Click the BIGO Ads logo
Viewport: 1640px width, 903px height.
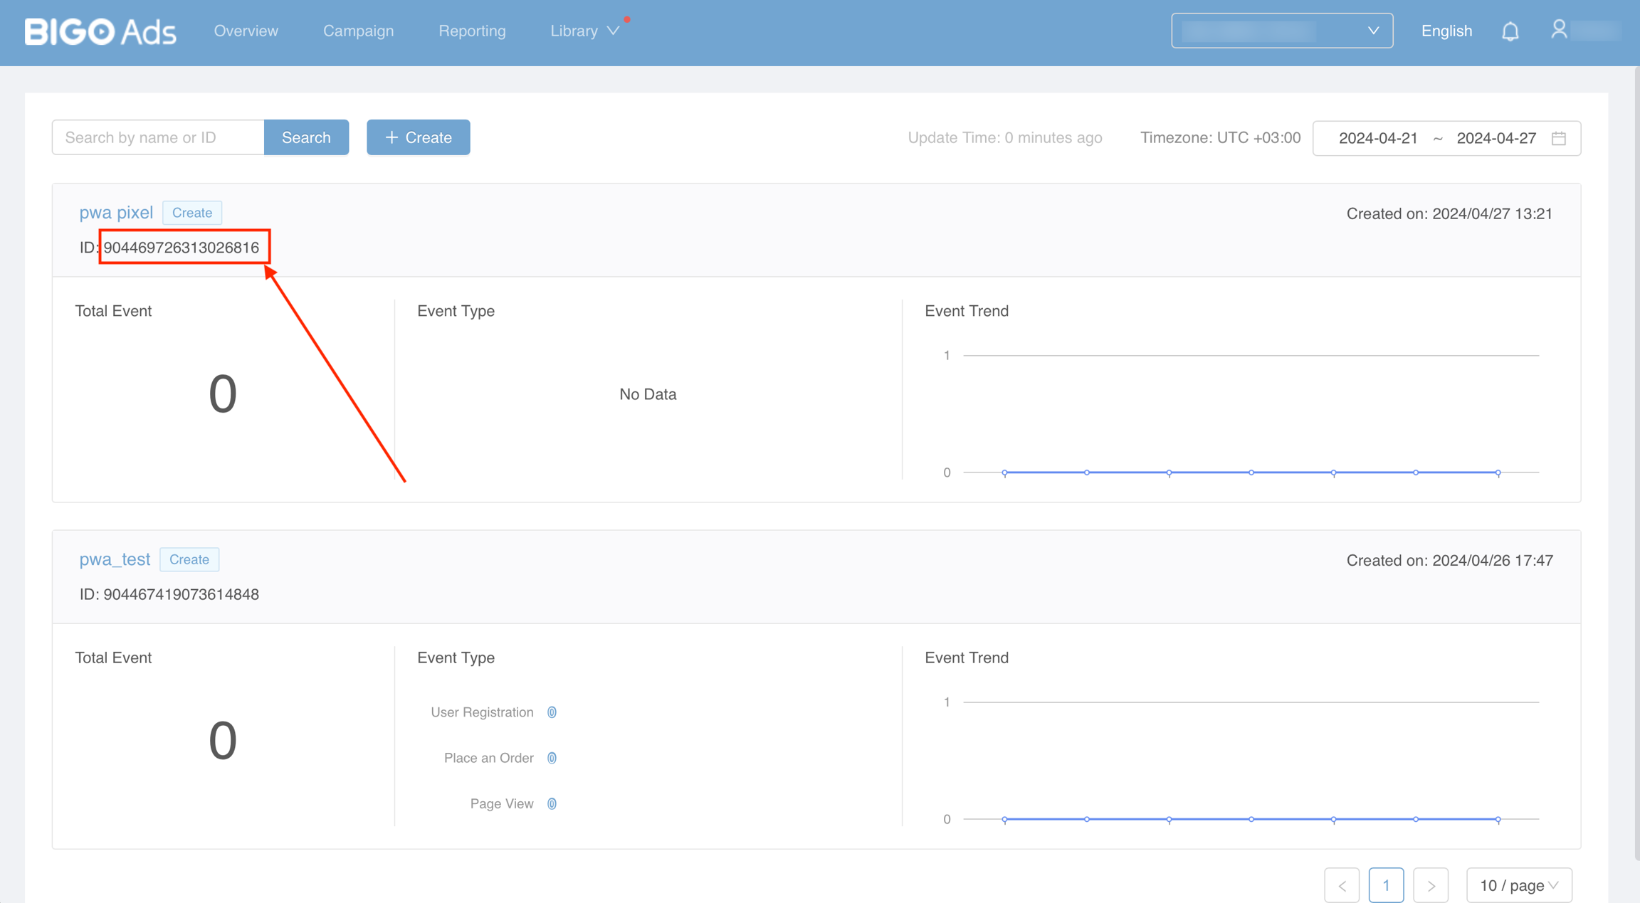(100, 31)
